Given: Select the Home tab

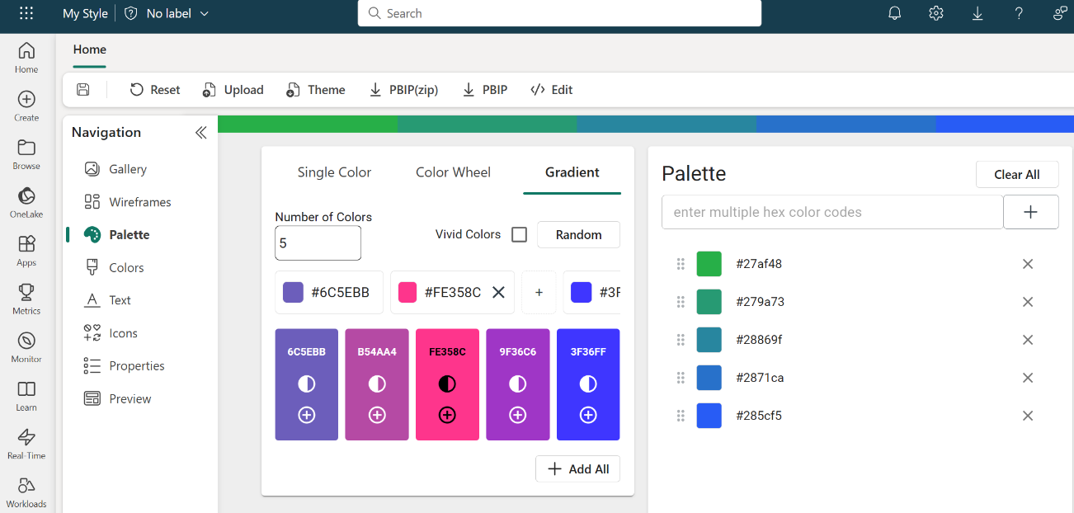Looking at the screenshot, I should (89, 49).
